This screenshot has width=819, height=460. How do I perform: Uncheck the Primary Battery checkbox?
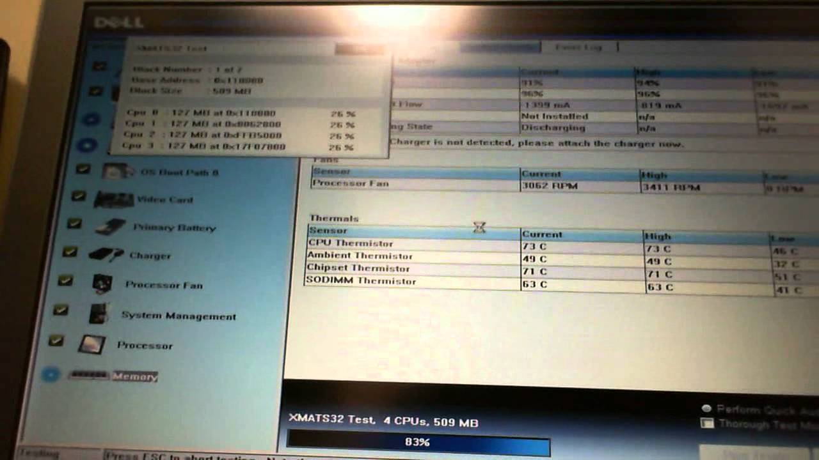(74, 224)
